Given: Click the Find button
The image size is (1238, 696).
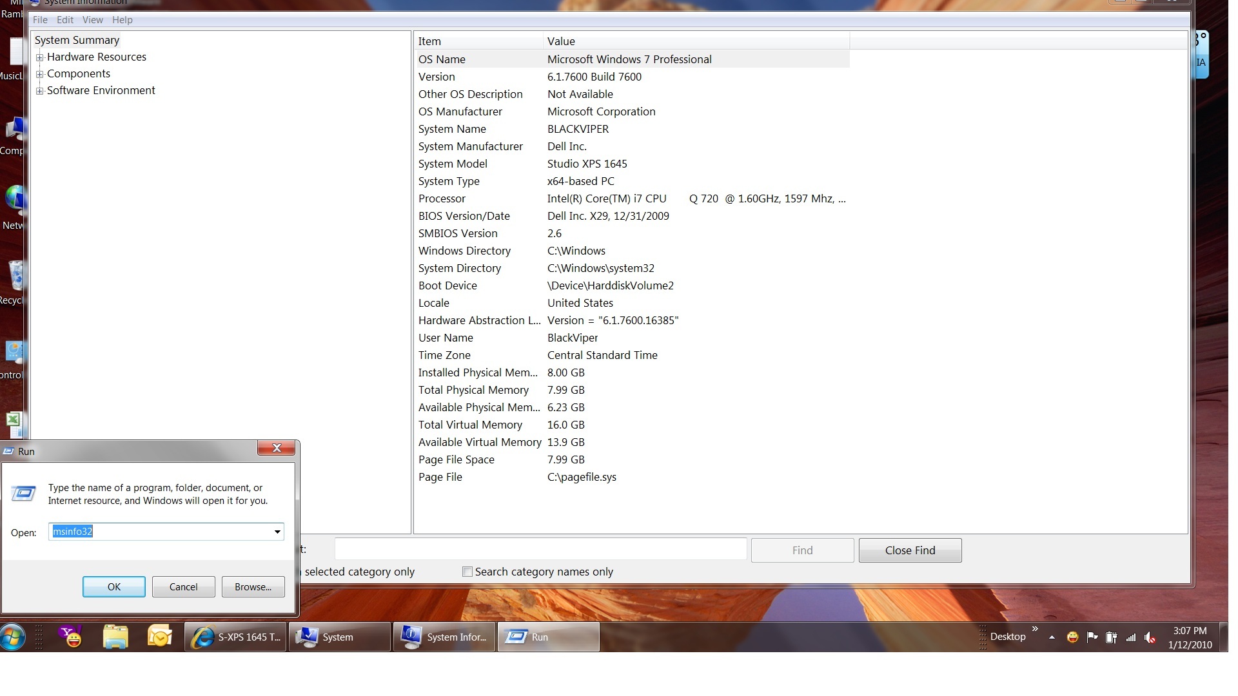Looking at the screenshot, I should (x=802, y=550).
